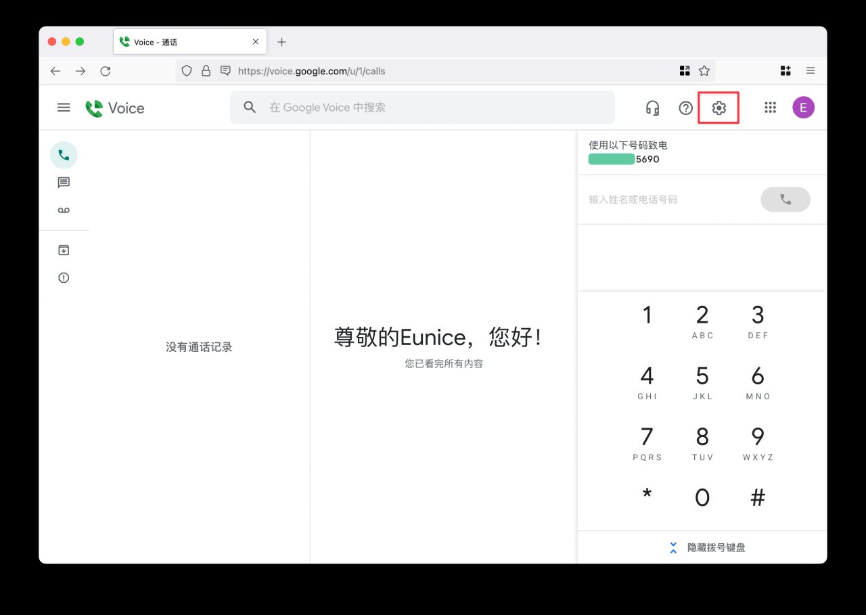Open Voicemail from the sidebar
Image resolution: width=866 pixels, height=615 pixels.
click(x=64, y=210)
